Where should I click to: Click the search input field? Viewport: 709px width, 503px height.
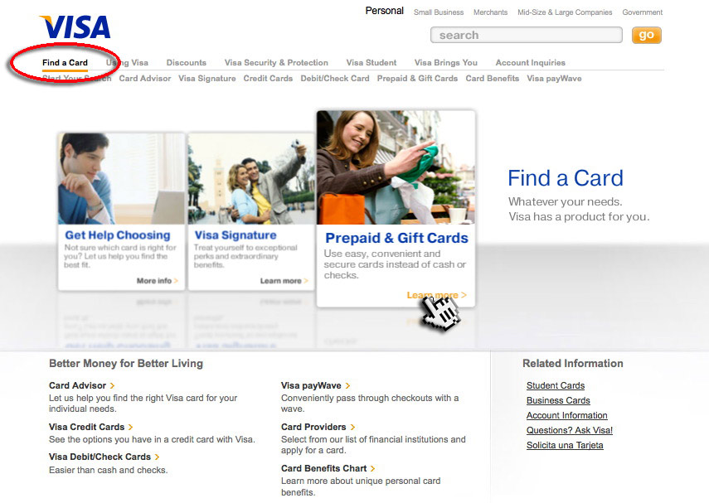click(x=526, y=35)
